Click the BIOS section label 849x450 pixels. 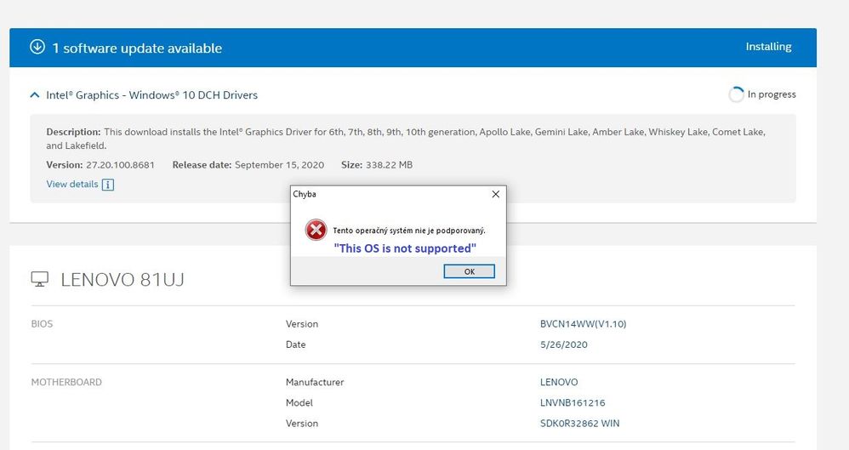click(42, 324)
